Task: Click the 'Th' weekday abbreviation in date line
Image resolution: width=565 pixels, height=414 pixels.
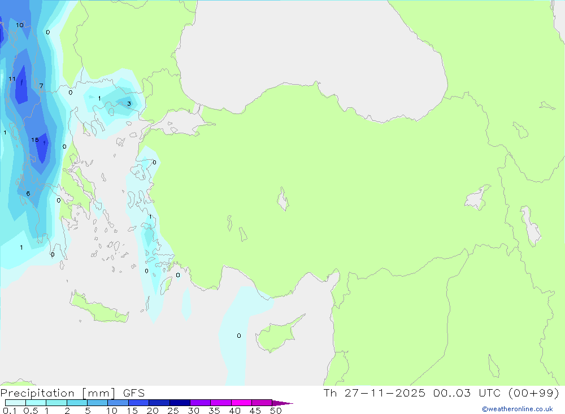Action: point(330,393)
